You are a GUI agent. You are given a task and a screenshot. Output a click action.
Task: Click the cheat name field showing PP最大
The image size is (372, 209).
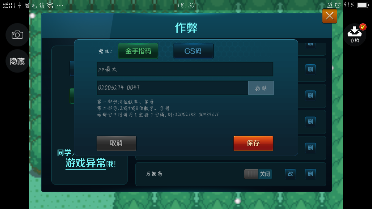(x=185, y=69)
